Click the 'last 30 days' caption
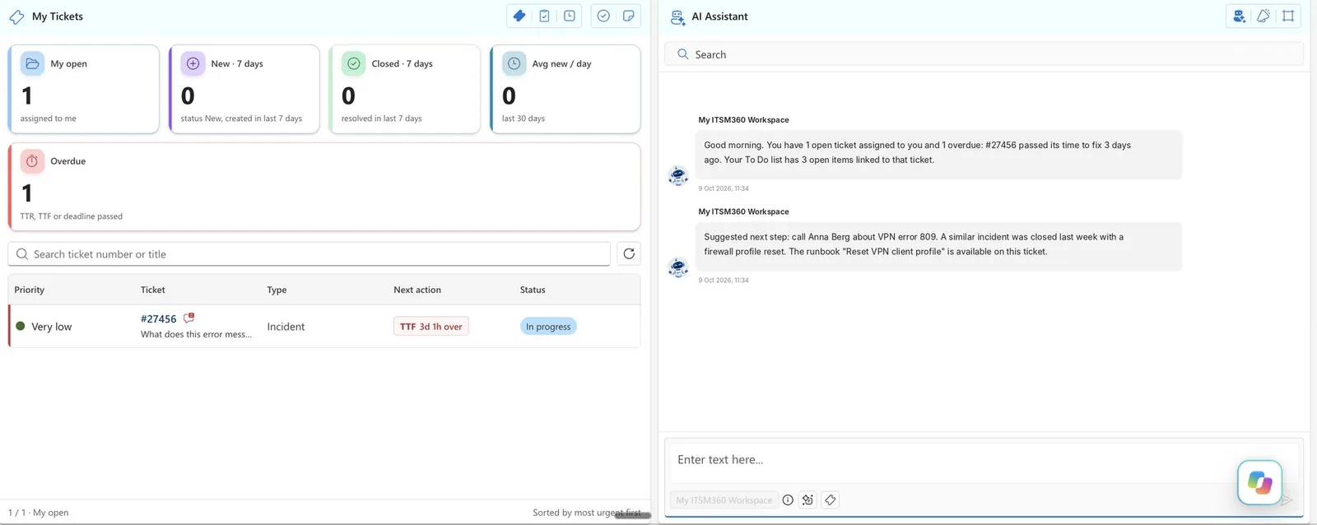The width and height of the screenshot is (1317, 525). 524,118
